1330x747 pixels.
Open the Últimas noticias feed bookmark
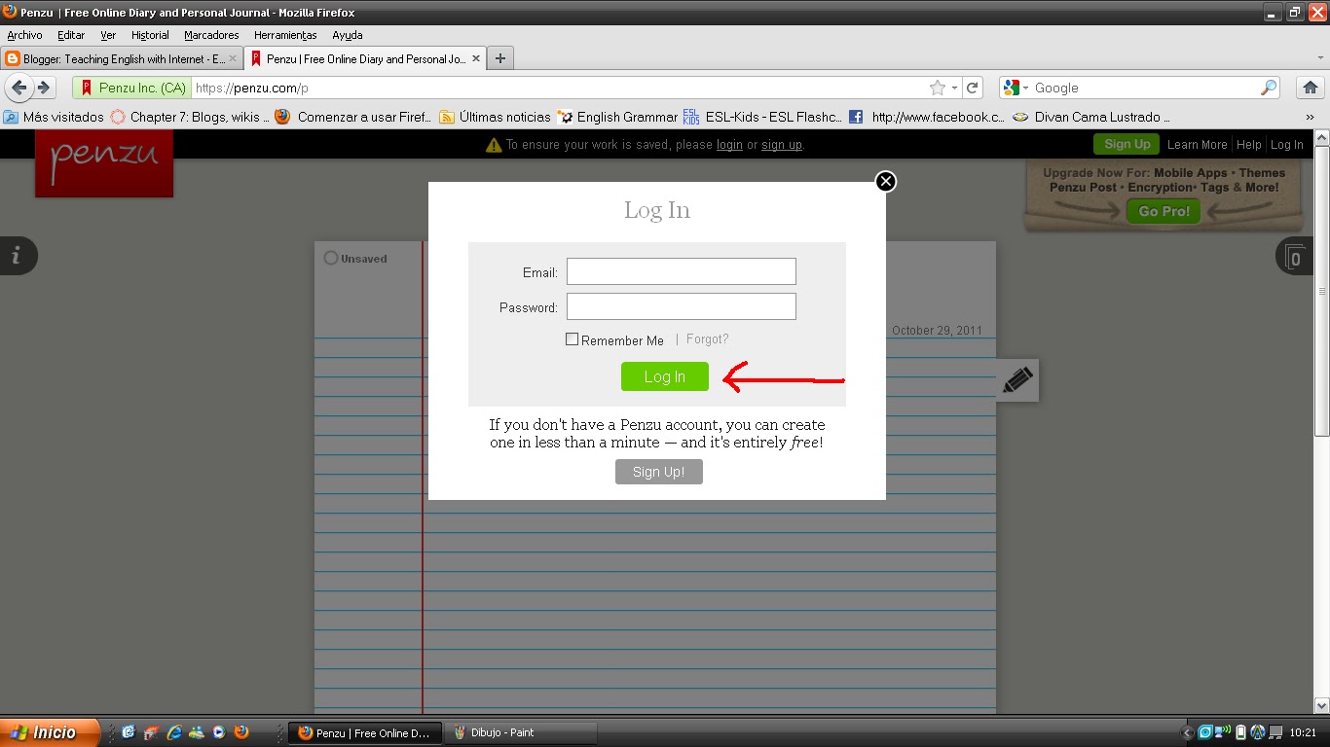pyautogui.click(x=496, y=117)
